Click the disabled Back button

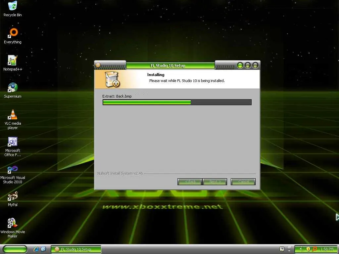[x=190, y=182]
